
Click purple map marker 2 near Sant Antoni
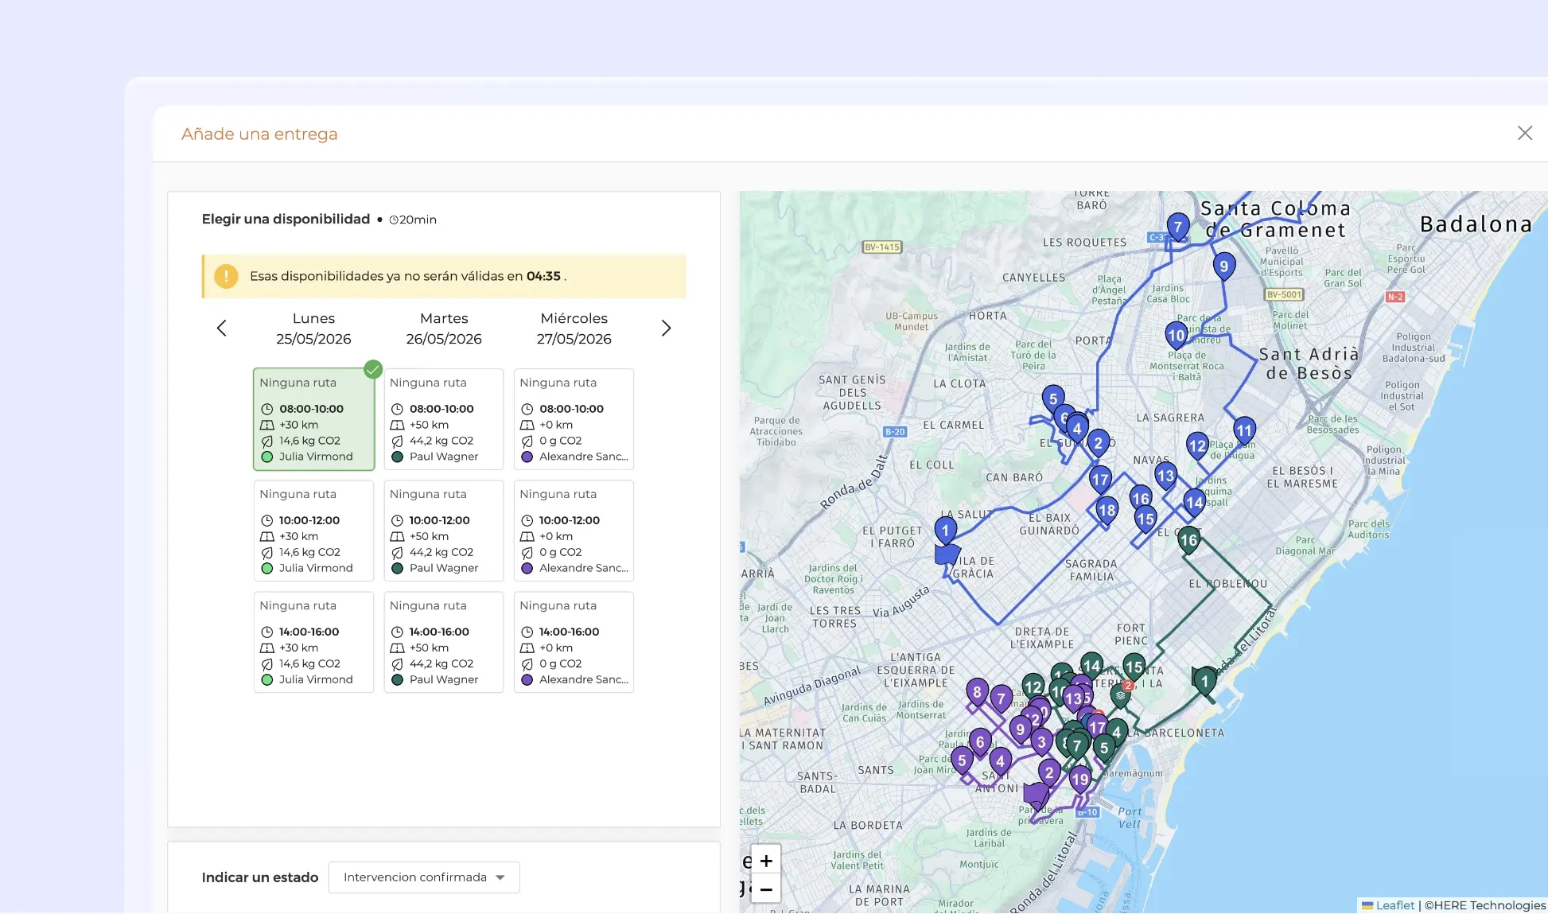1049,772
